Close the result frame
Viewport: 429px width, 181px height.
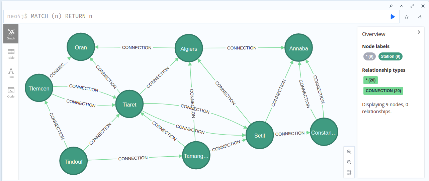(x=422, y=6)
